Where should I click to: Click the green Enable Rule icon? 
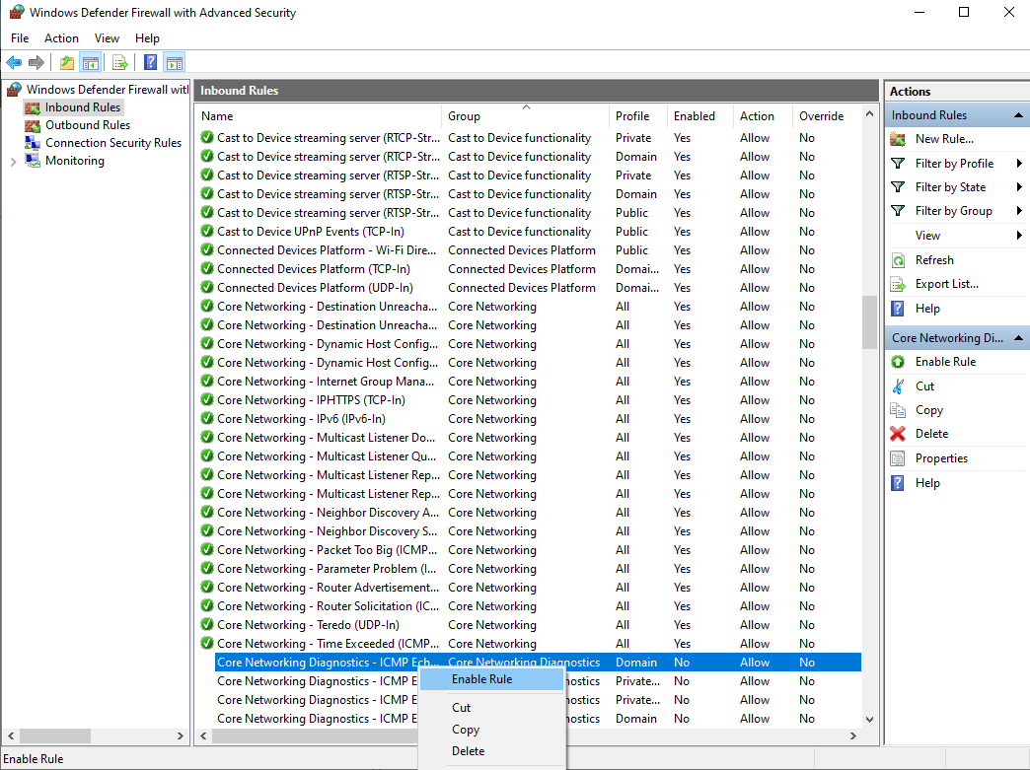898,362
